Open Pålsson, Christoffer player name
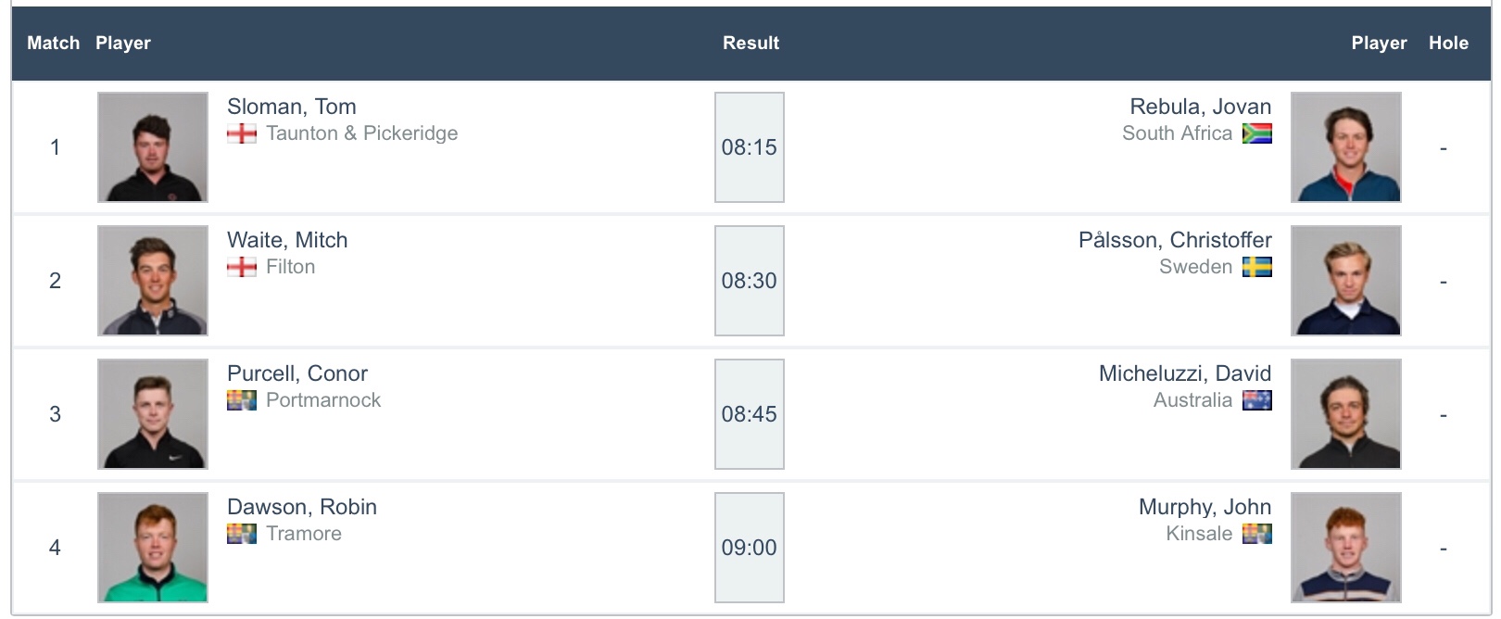 [x=1174, y=240]
